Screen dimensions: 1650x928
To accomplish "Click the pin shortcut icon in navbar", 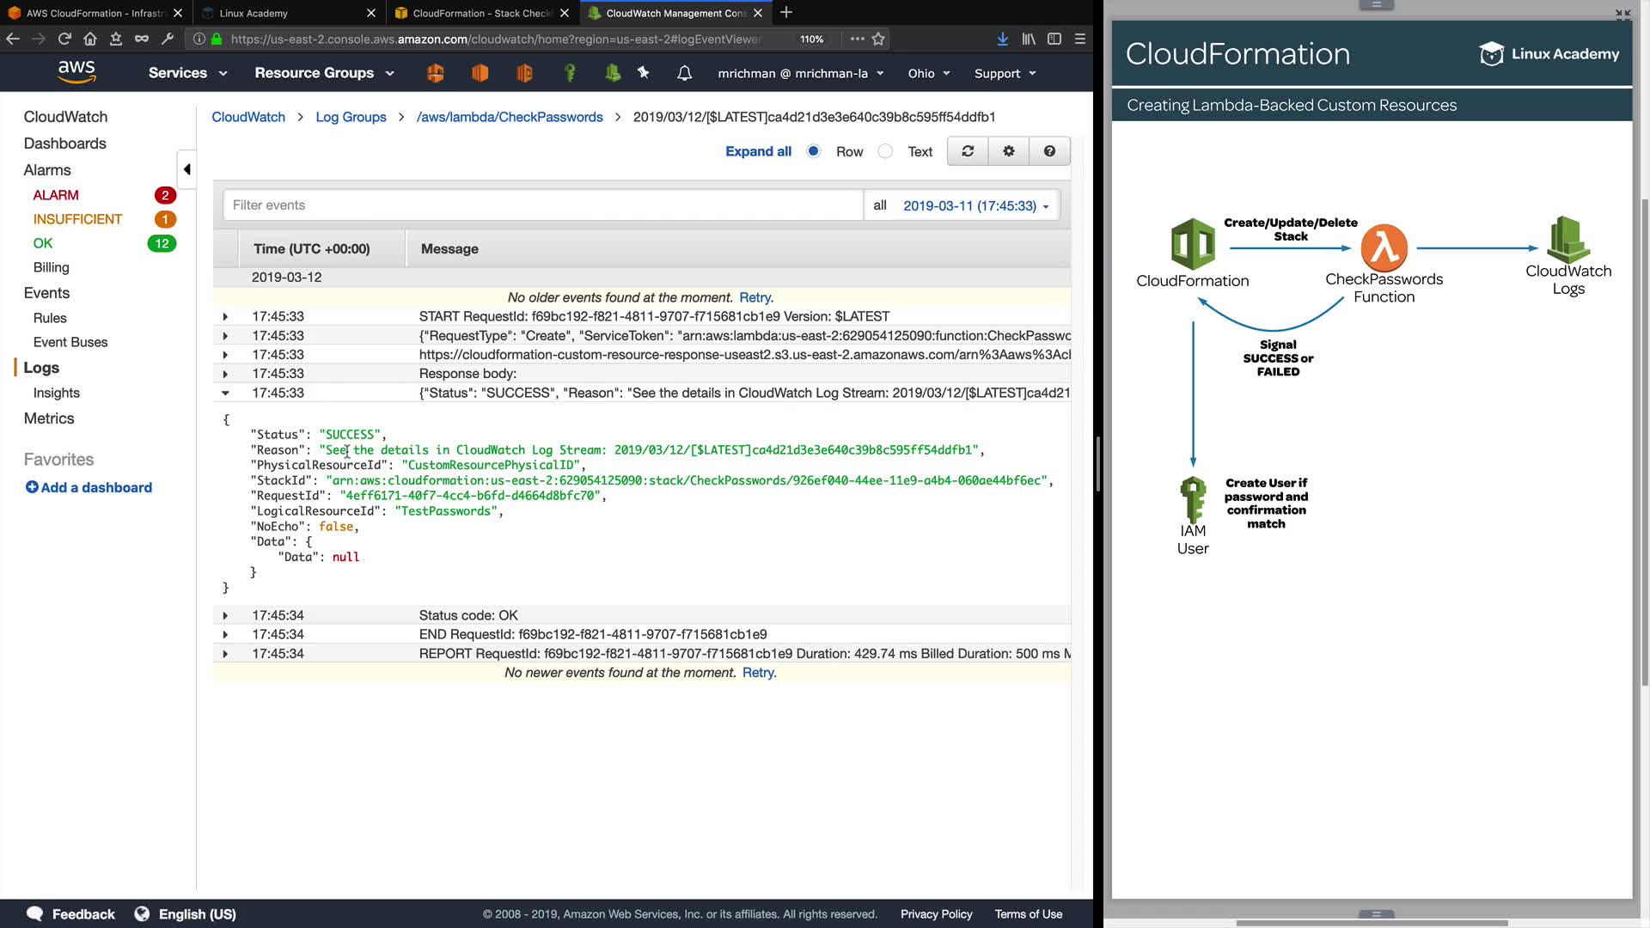I will (643, 73).
